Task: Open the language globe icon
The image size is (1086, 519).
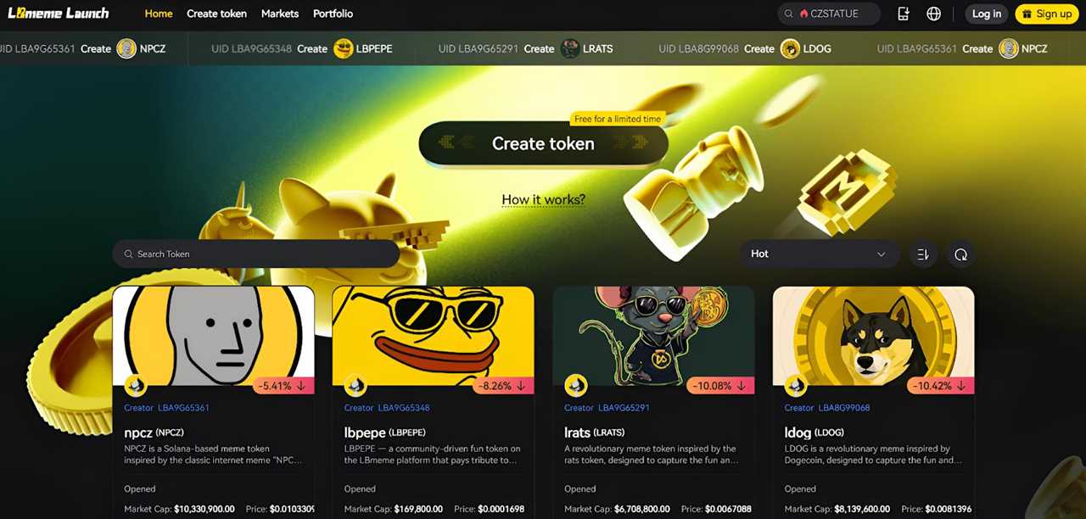Action: (934, 14)
